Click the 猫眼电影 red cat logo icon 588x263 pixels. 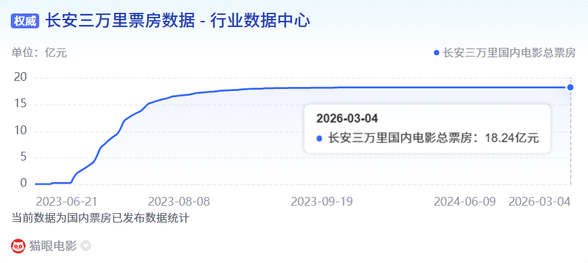coord(18,245)
